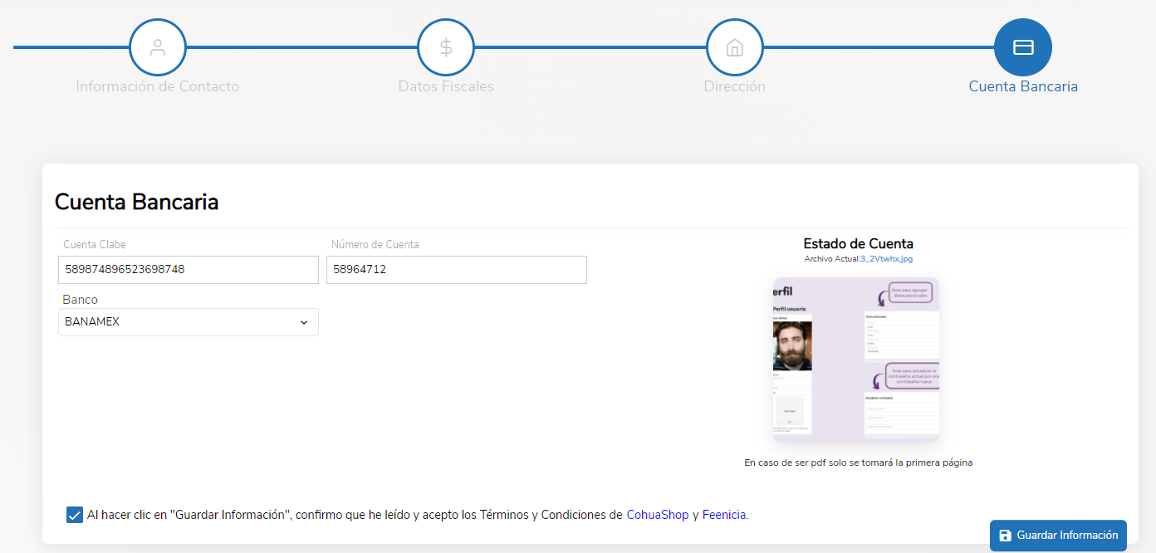The image size is (1156, 553).
Task: Click the Cuenta Clabe input field
Action: point(189,270)
